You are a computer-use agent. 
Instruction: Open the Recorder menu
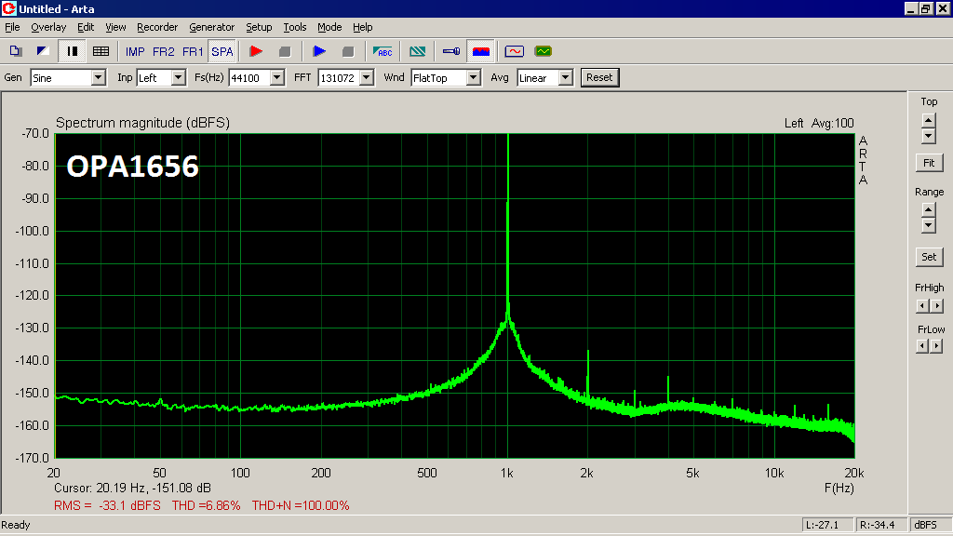pos(157,27)
